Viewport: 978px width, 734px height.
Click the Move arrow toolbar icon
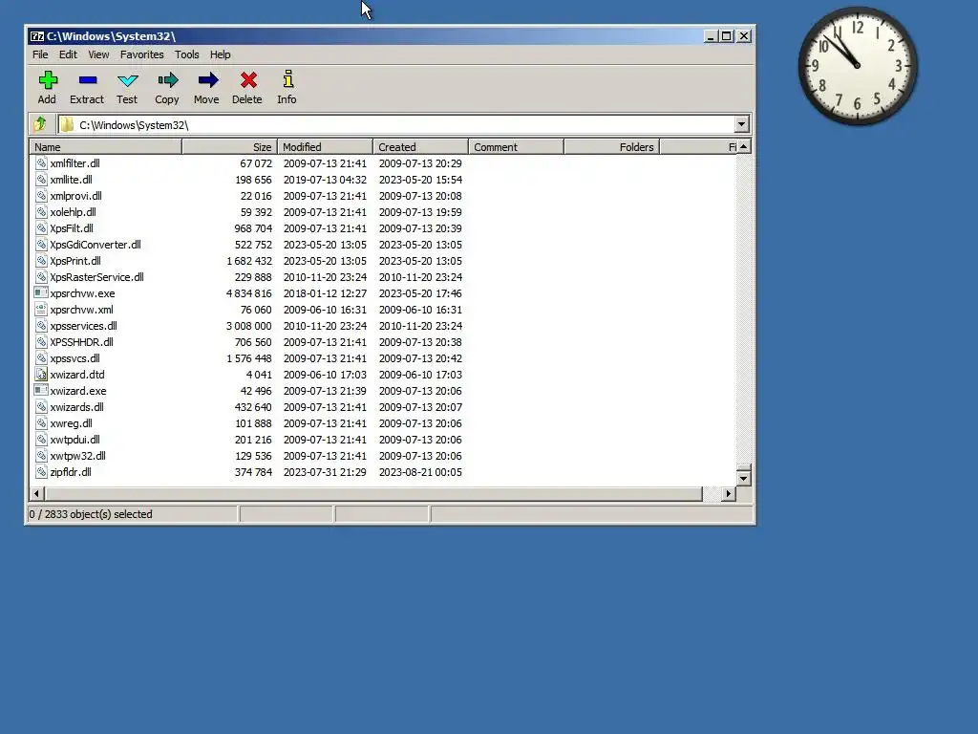coord(207,80)
